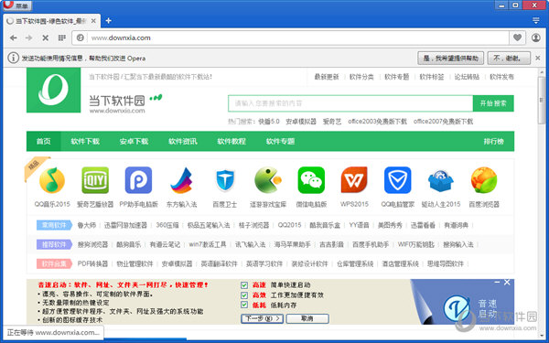Click the info icon in notification bar

click(x=13, y=58)
